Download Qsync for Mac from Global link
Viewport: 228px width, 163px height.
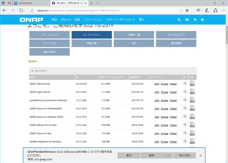pyautogui.click(x=173, y=134)
